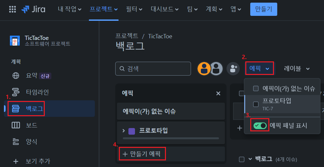Select the gray user avatar filter

point(216,69)
